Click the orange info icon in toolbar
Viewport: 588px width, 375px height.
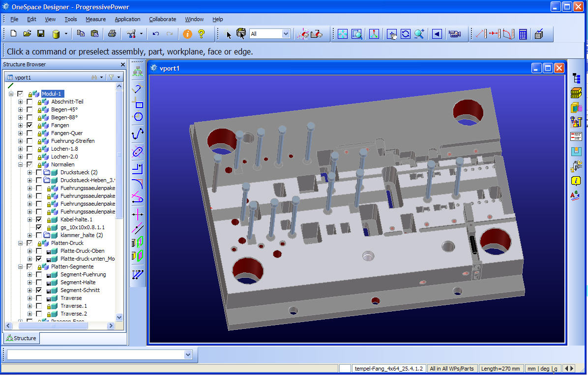click(187, 34)
